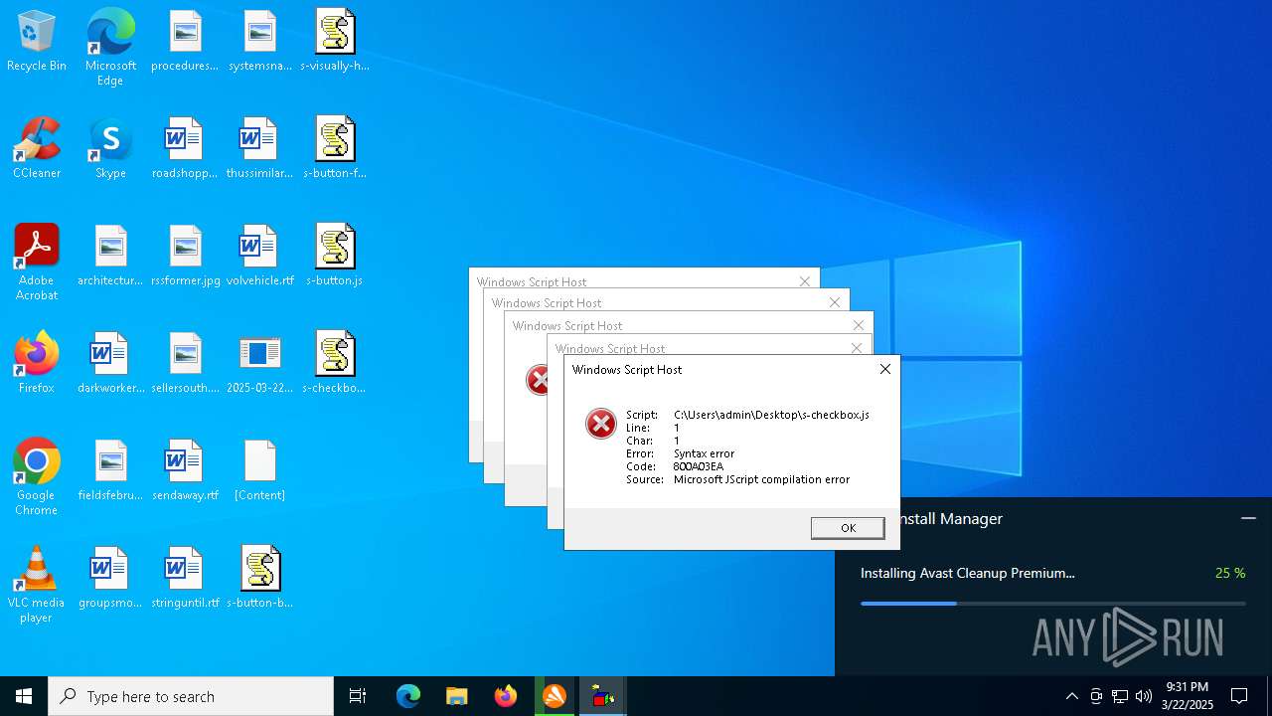The height and width of the screenshot is (716, 1272).
Task: Close the third Windows Script Host window
Action: pyautogui.click(x=859, y=325)
